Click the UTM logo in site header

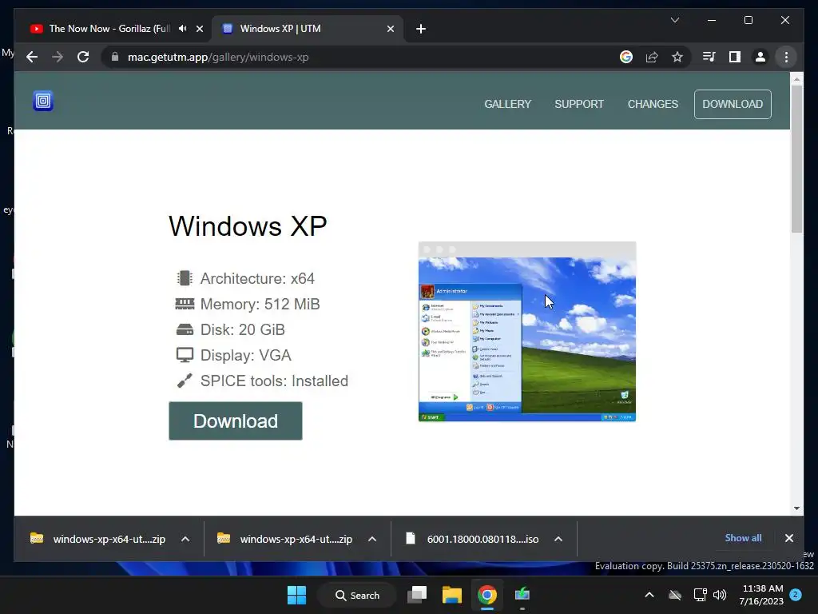pos(43,101)
